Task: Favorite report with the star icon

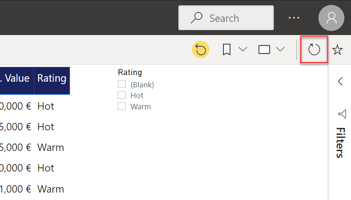Action: coord(337,50)
